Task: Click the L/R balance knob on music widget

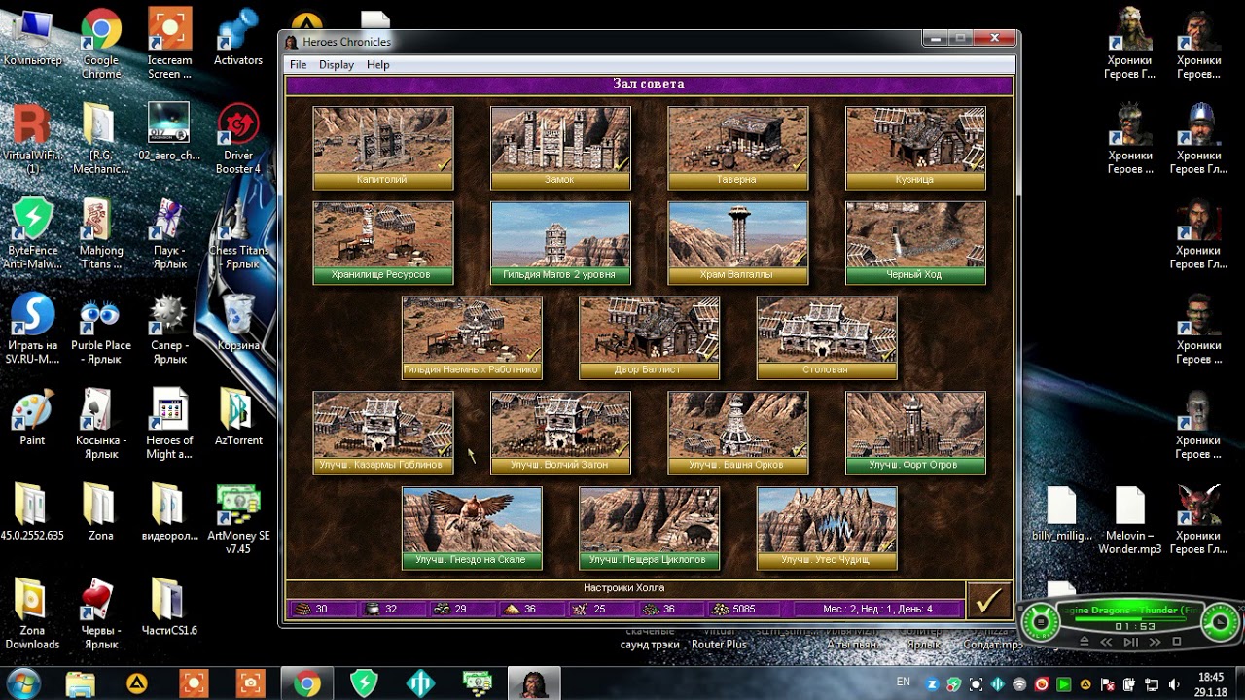Action: click(1041, 621)
